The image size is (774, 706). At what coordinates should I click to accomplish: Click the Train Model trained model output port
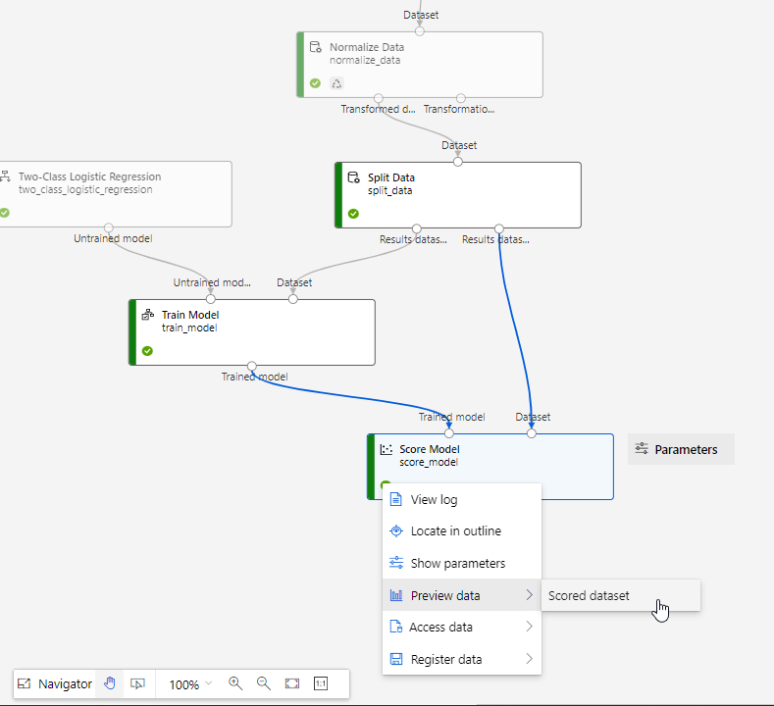(252, 365)
